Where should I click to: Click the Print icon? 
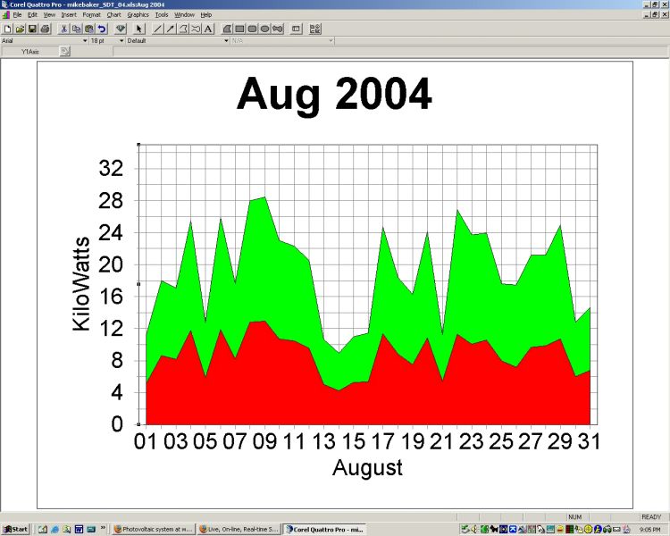[x=45, y=29]
